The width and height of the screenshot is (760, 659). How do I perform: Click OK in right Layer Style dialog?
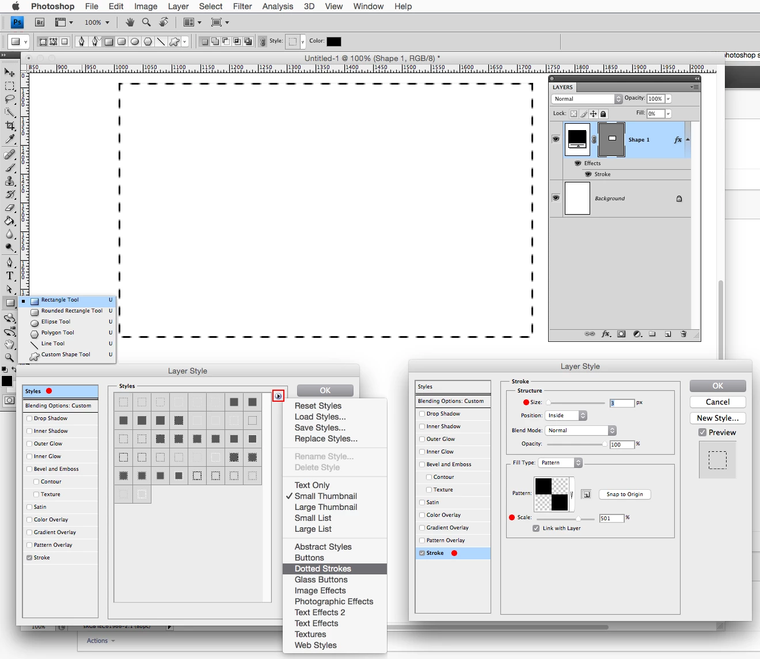click(x=717, y=386)
